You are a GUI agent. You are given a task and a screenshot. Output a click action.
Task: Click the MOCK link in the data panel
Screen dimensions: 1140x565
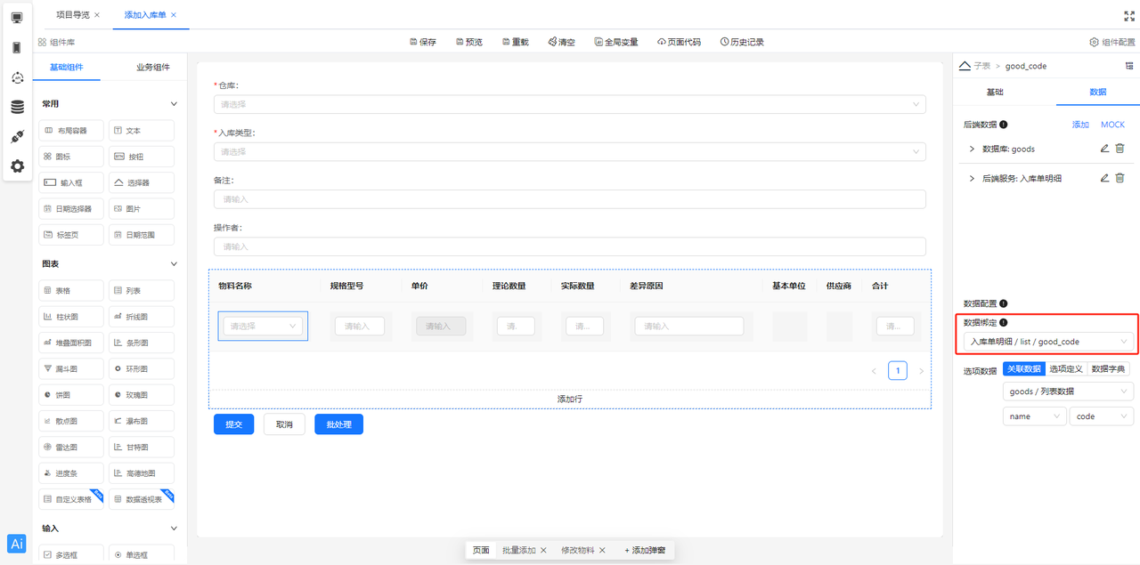click(x=1112, y=125)
